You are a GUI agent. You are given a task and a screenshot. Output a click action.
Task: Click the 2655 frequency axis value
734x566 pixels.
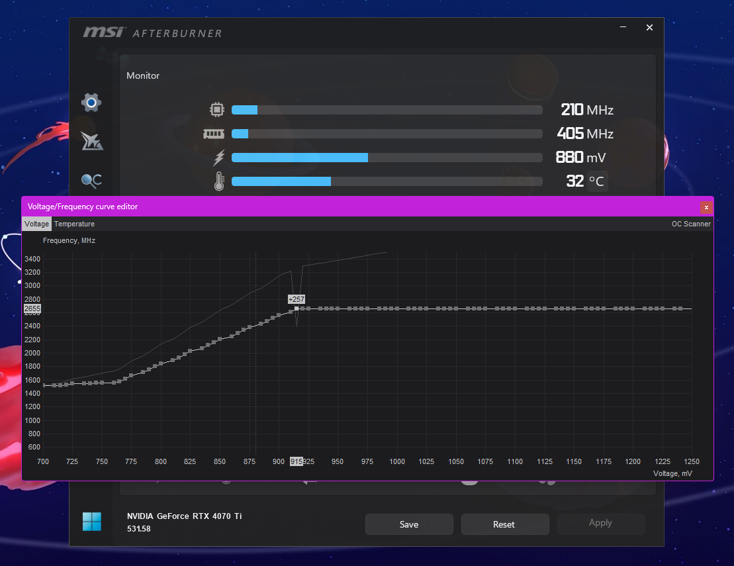tap(32, 308)
